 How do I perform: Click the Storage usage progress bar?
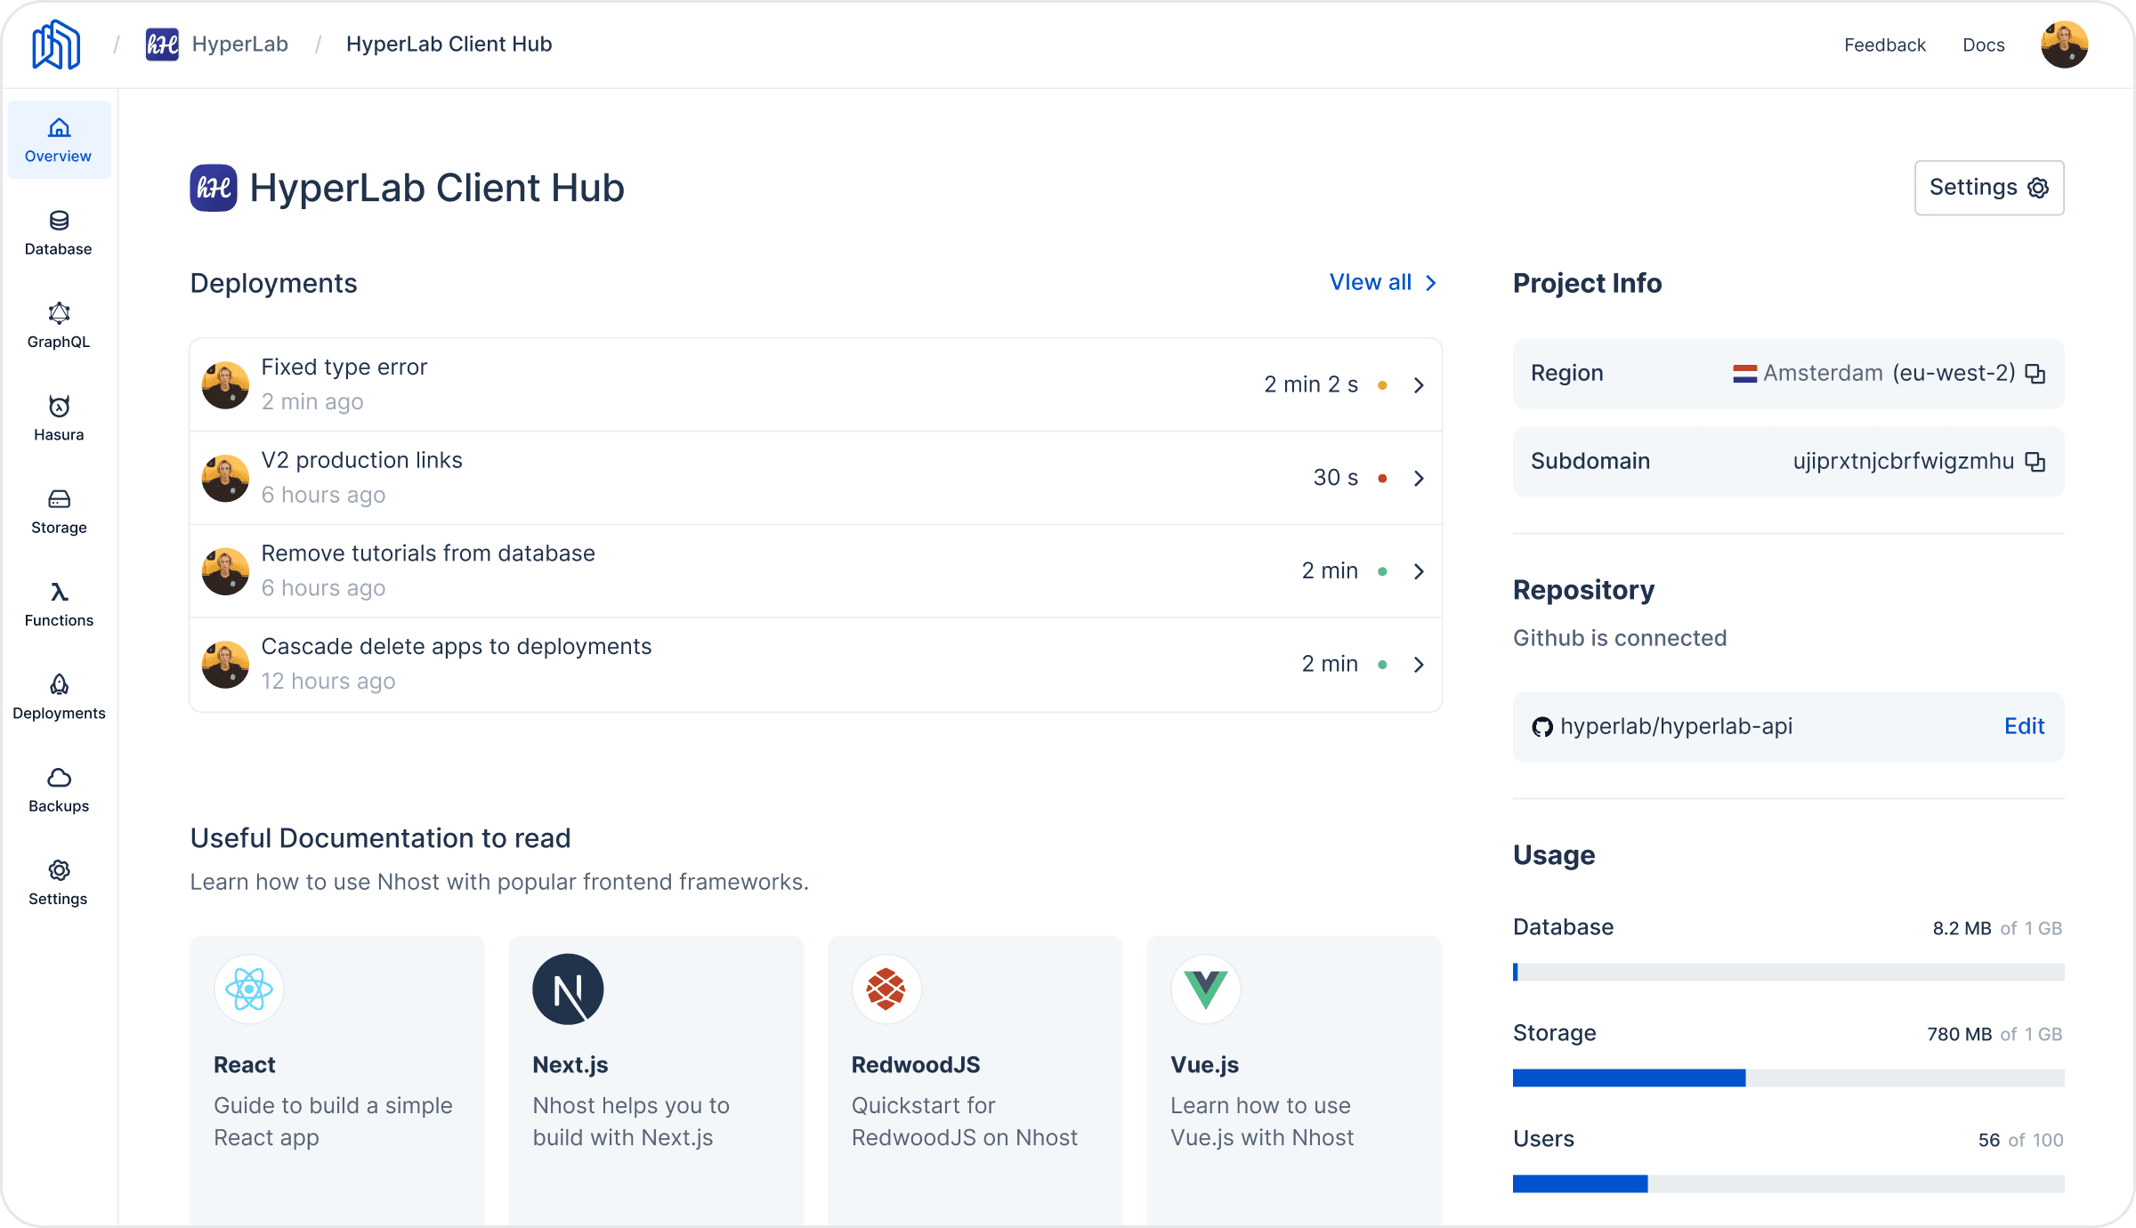click(x=1788, y=1078)
